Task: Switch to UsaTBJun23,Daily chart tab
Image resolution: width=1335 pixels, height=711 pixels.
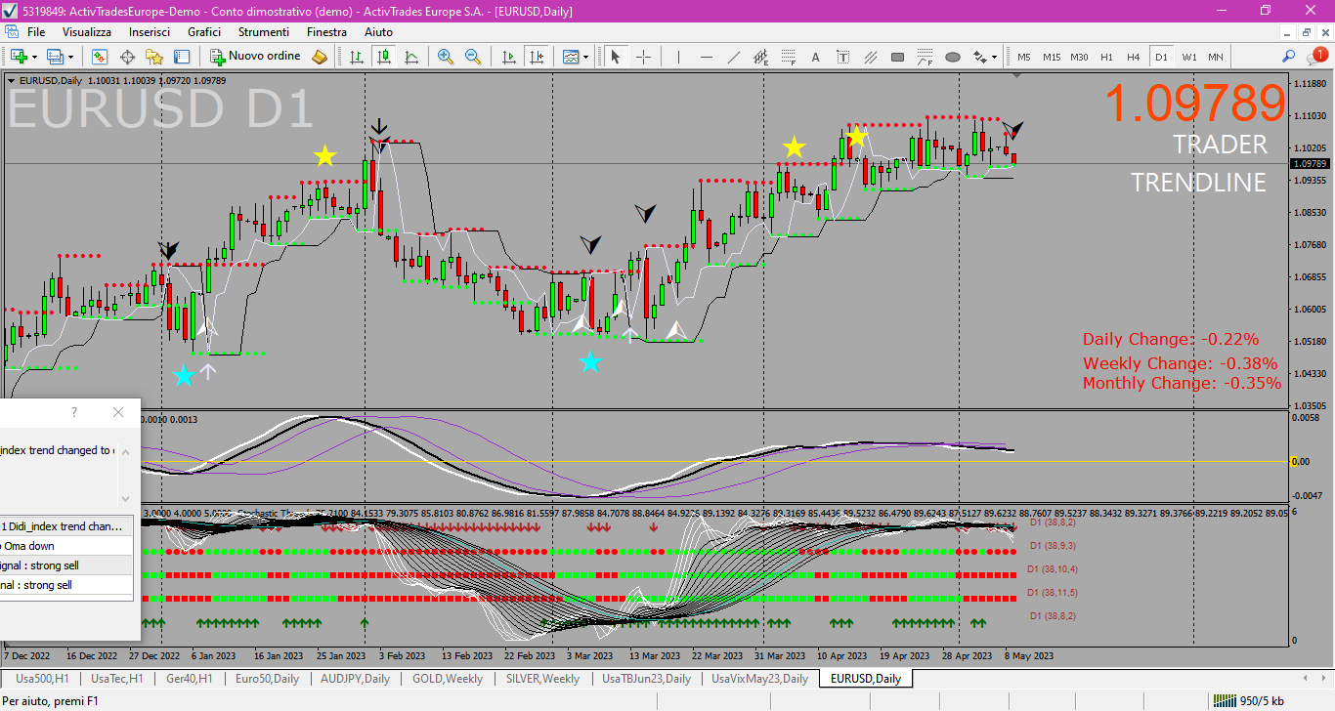Action: [x=646, y=679]
